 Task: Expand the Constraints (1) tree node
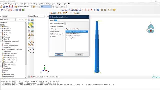[1, 62]
